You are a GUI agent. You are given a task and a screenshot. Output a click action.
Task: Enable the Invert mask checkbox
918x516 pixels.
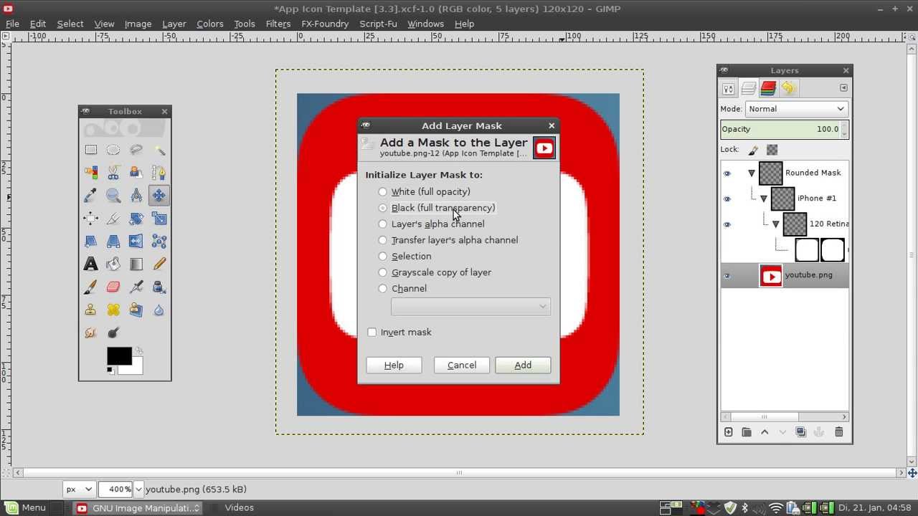point(399,333)
